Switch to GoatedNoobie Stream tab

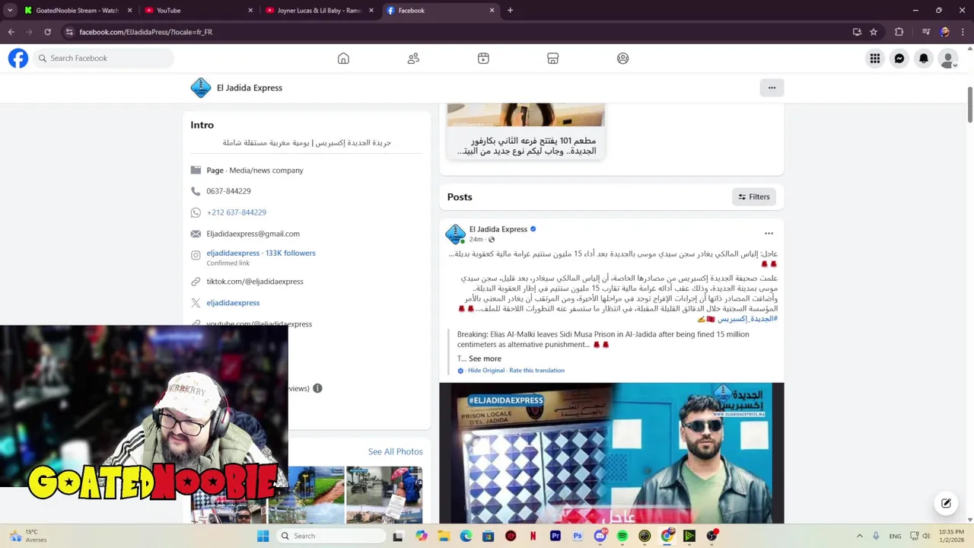(78, 11)
